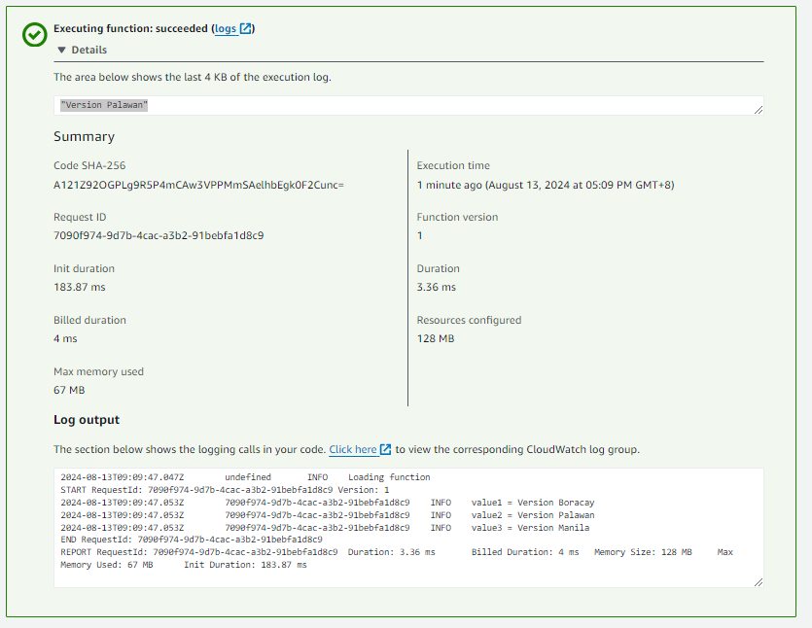Click the Function version value
This screenshot has height=628, width=812.
click(420, 235)
